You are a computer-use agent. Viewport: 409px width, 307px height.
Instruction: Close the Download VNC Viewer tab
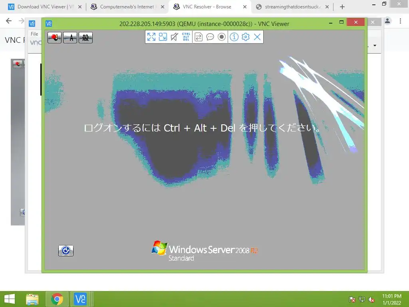click(80, 7)
